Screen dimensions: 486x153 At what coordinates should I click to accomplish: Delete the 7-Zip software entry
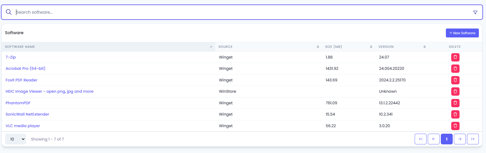pyautogui.click(x=455, y=57)
